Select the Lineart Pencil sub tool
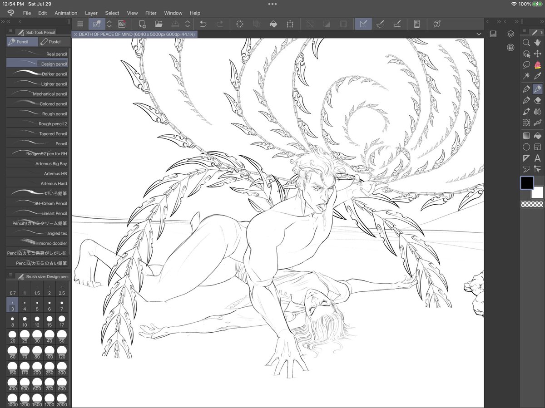 coord(37,213)
